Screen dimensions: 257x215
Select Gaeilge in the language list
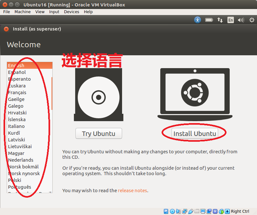pos(29,99)
